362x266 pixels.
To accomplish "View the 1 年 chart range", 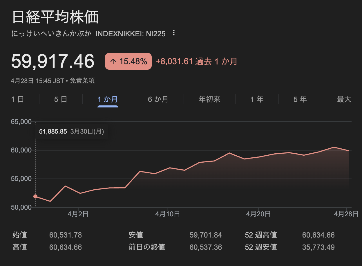I will point(257,99).
